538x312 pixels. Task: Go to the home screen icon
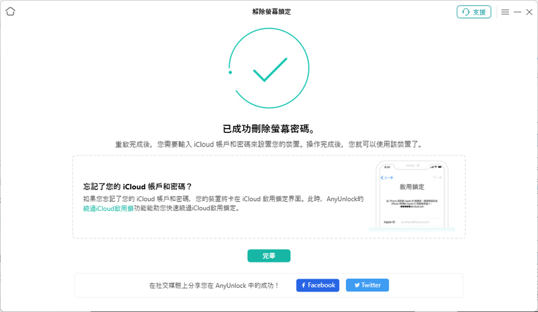10,12
